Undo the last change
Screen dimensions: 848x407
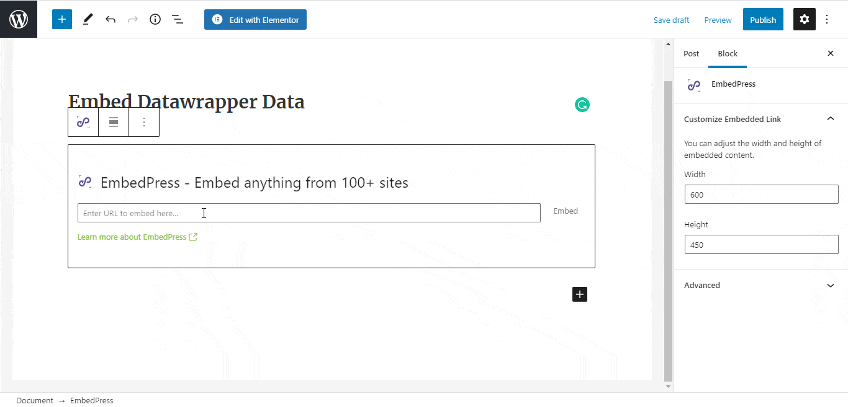pos(111,19)
